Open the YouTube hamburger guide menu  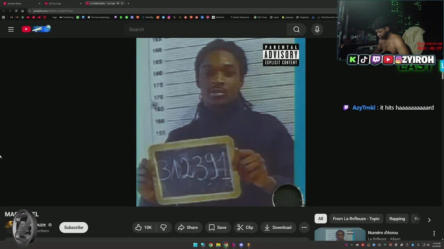(x=11, y=29)
